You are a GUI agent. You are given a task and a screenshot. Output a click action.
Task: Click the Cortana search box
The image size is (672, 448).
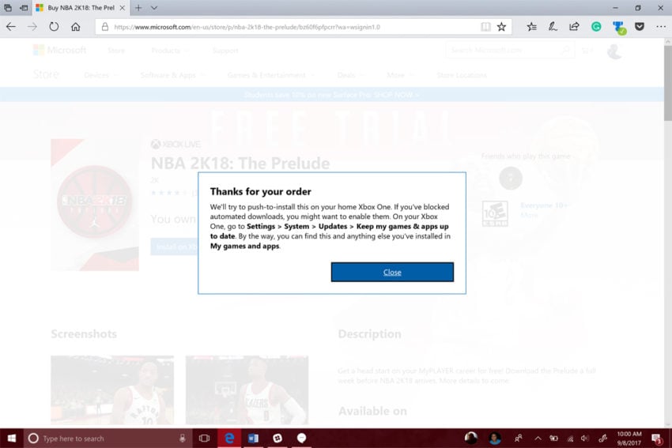pyautogui.click(x=108, y=439)
